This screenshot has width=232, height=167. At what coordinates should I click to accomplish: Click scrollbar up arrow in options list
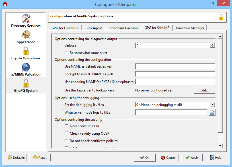click(220, 36)
